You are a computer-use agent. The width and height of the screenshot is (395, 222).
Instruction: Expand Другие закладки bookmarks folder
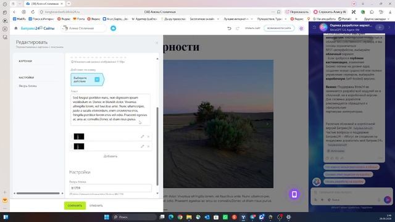point(376,19)
